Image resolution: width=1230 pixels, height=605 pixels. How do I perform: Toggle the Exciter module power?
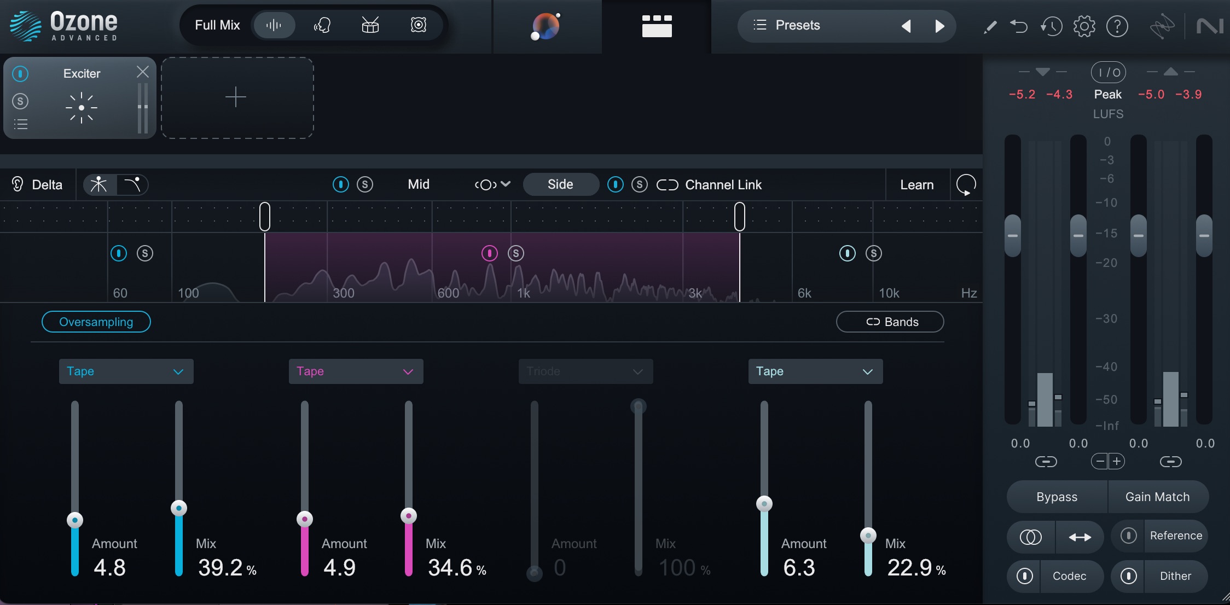[20, 73]
